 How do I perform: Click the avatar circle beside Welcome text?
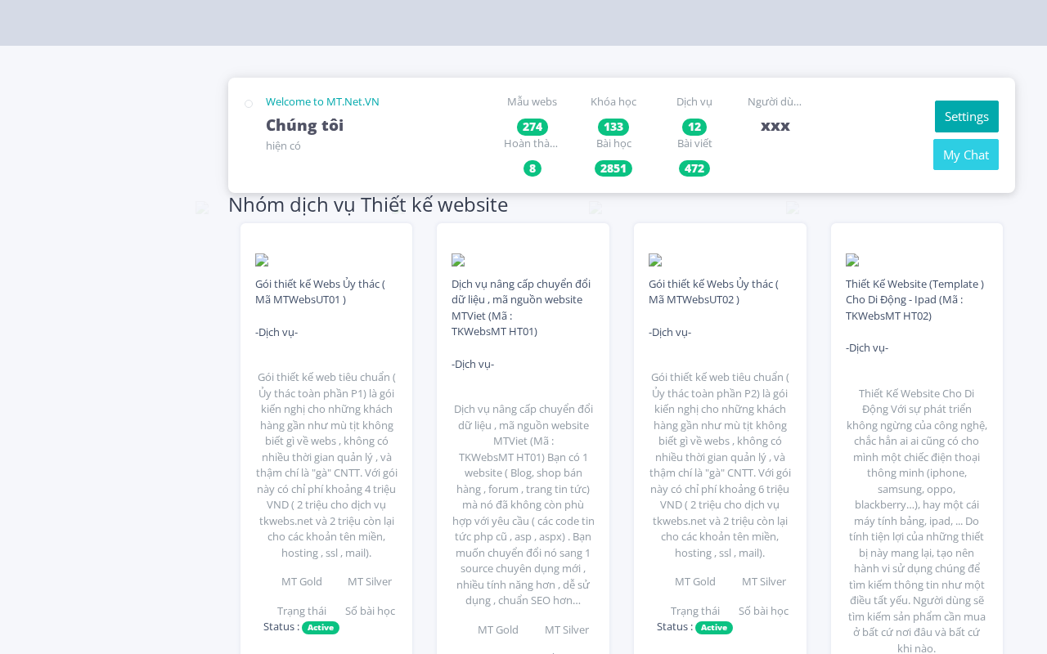click(x=249, y=104)
